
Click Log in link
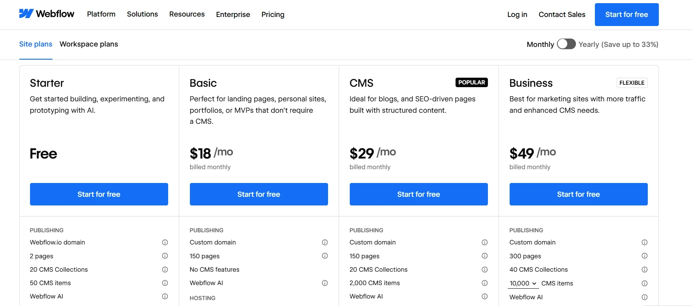click(x=517, y=15)
